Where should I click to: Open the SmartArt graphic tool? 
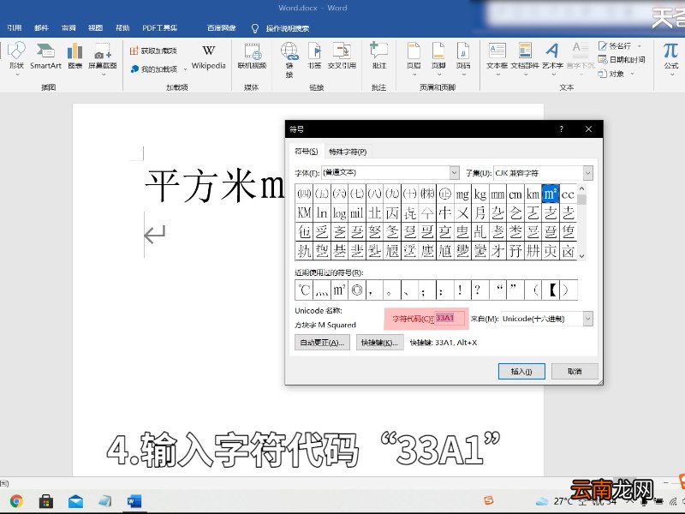(x=45, y=56)
